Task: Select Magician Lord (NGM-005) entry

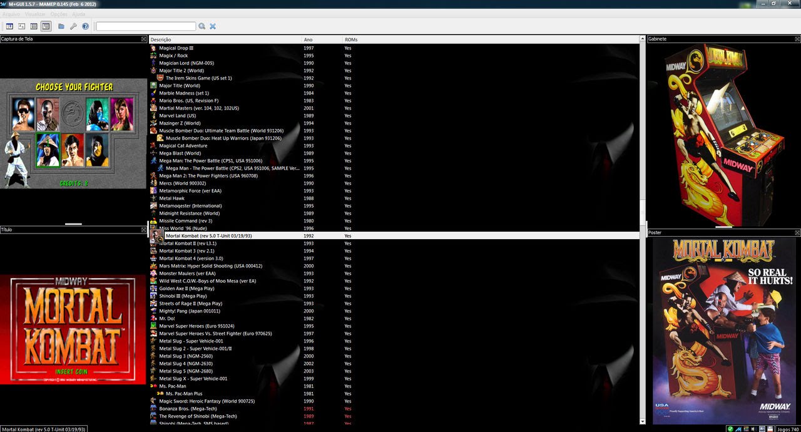Action: click(x=394, y=63)
